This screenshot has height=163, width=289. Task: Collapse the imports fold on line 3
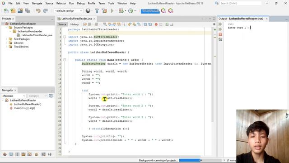[65, 37]
